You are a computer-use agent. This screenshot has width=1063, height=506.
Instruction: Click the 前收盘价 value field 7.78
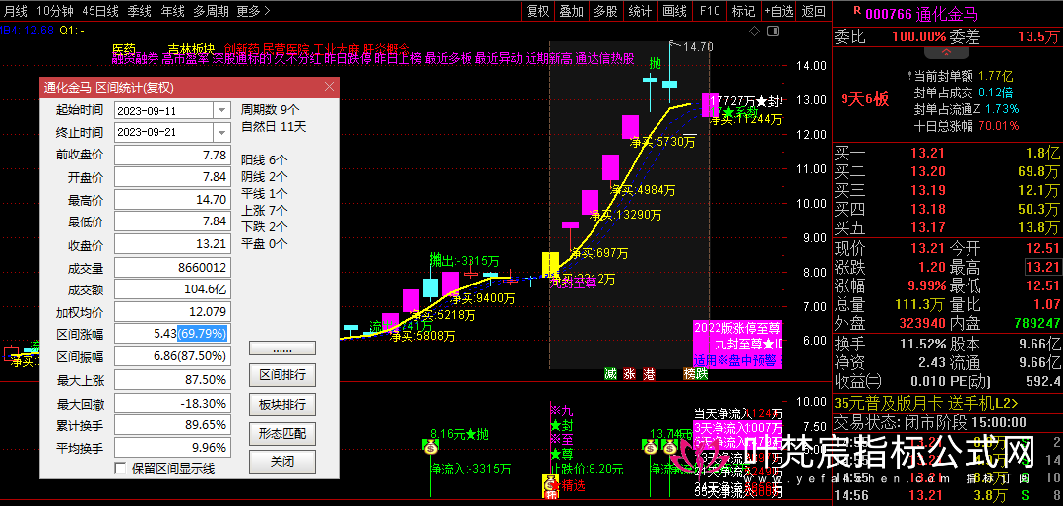[x=172, y=155]
